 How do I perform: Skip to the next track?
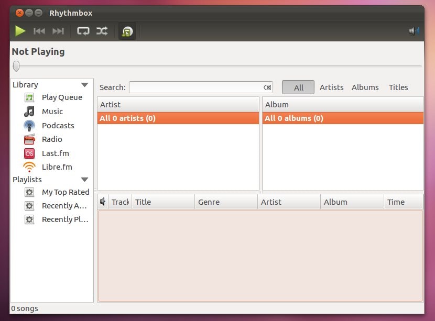[58, 31]
